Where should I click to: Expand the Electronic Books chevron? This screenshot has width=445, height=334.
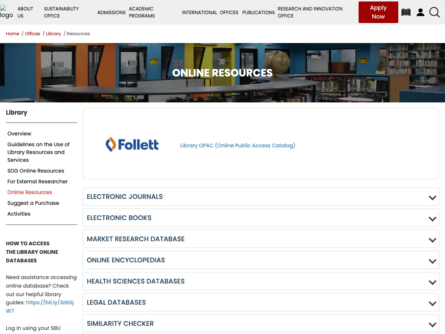432,219
